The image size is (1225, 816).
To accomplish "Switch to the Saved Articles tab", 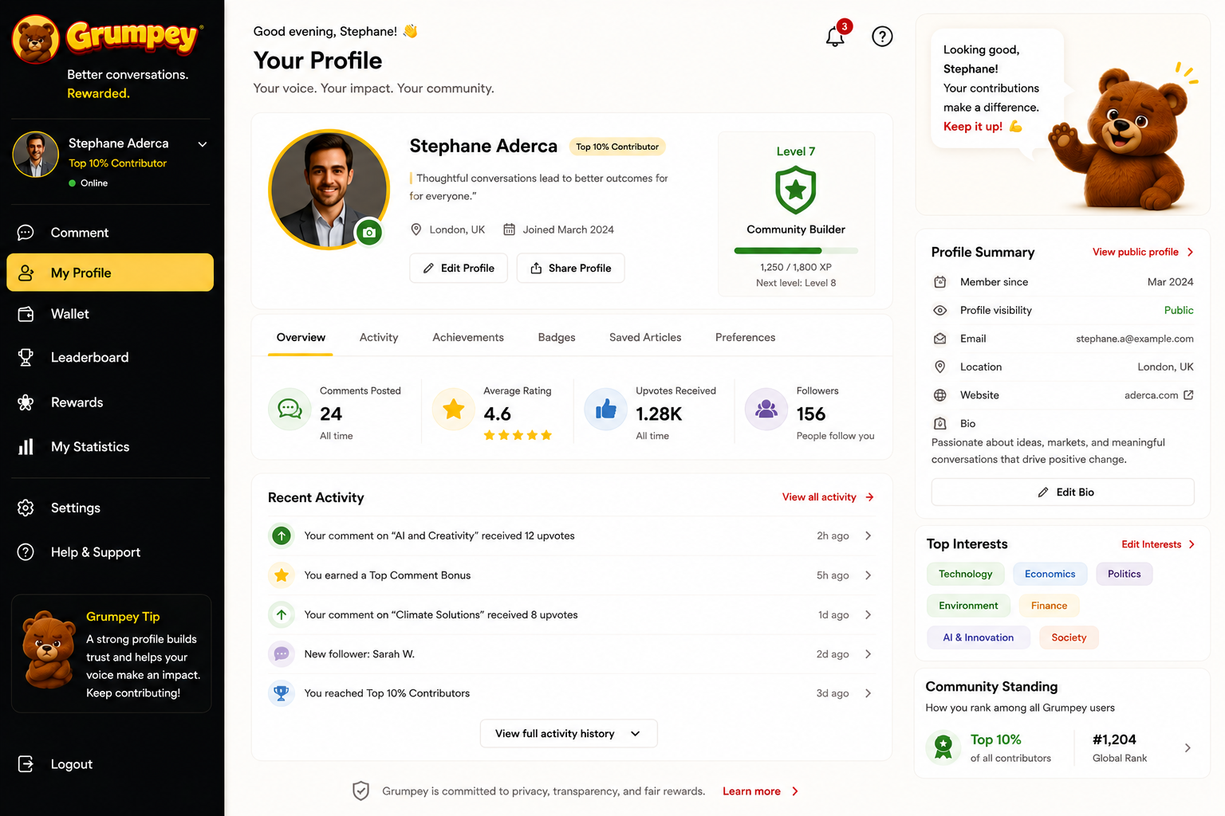I will [x=645, y=337].
